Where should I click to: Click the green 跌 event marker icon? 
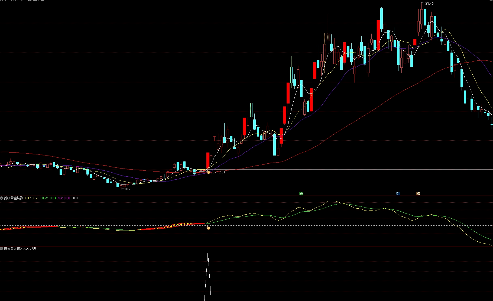(x=301, y=193)
